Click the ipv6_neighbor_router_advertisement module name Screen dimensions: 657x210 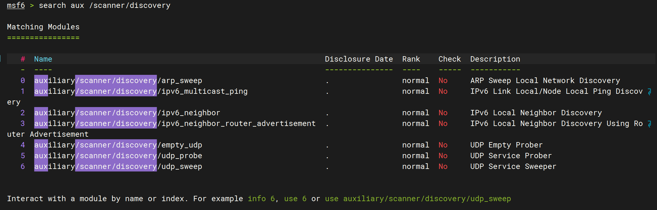[175, 123]
